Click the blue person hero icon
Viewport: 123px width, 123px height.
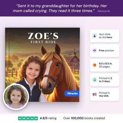95,36
